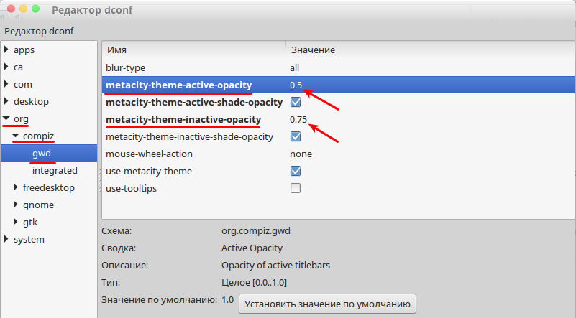Collapse the org tree node
Image resolution: width=576 pixels, height=318 pixels.
(x=6, y=118)
